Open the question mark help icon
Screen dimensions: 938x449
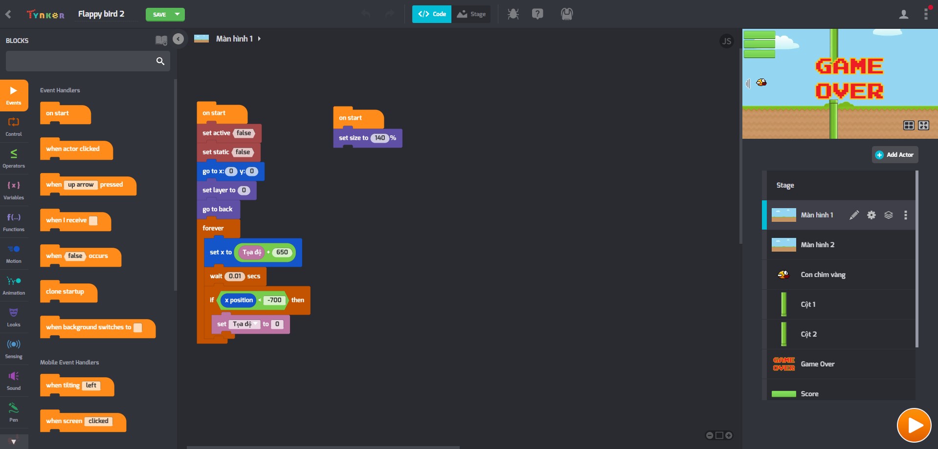click(x=537, y=14)
